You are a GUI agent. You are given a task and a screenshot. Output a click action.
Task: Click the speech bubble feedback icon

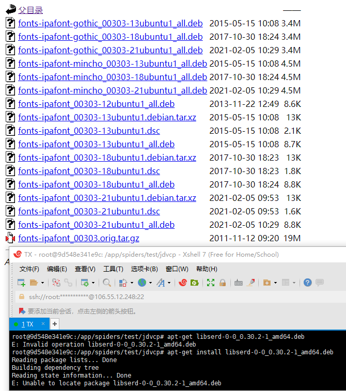click(320, 283)
